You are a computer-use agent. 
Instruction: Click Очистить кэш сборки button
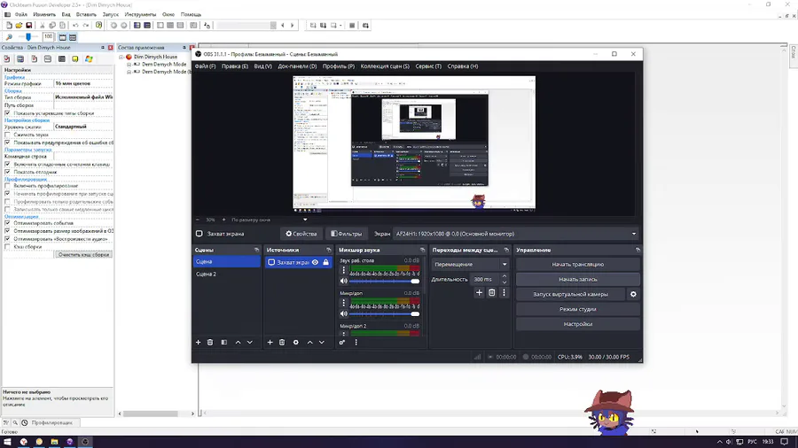(83, 254)
